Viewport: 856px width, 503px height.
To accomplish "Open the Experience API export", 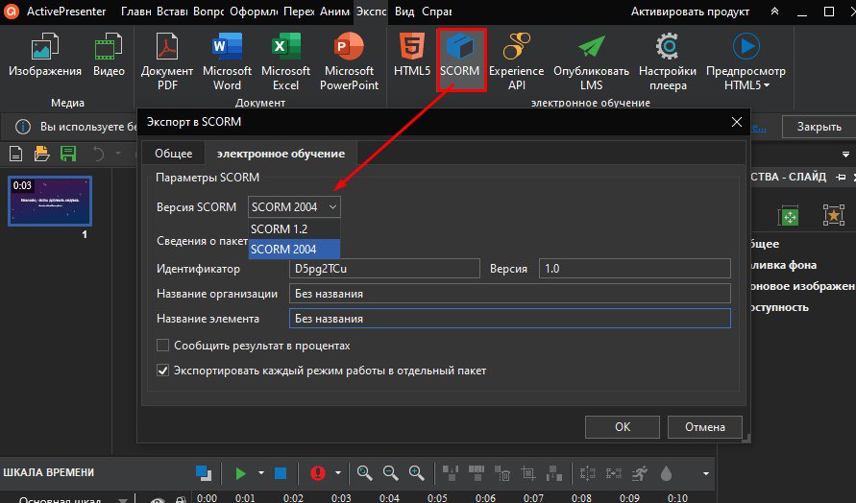I will [516, 56].
